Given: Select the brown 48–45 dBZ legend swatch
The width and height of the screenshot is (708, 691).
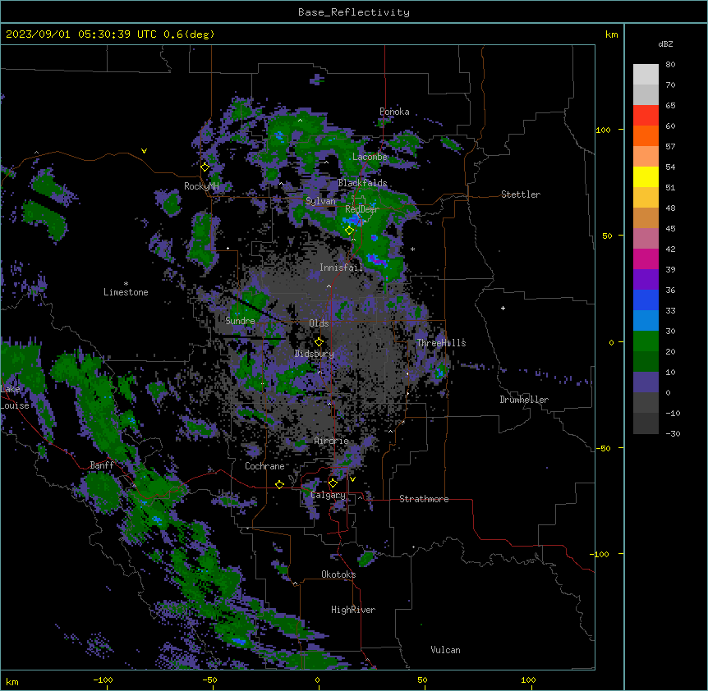Looking at the screenshot, I should click(x=646, y=217).
